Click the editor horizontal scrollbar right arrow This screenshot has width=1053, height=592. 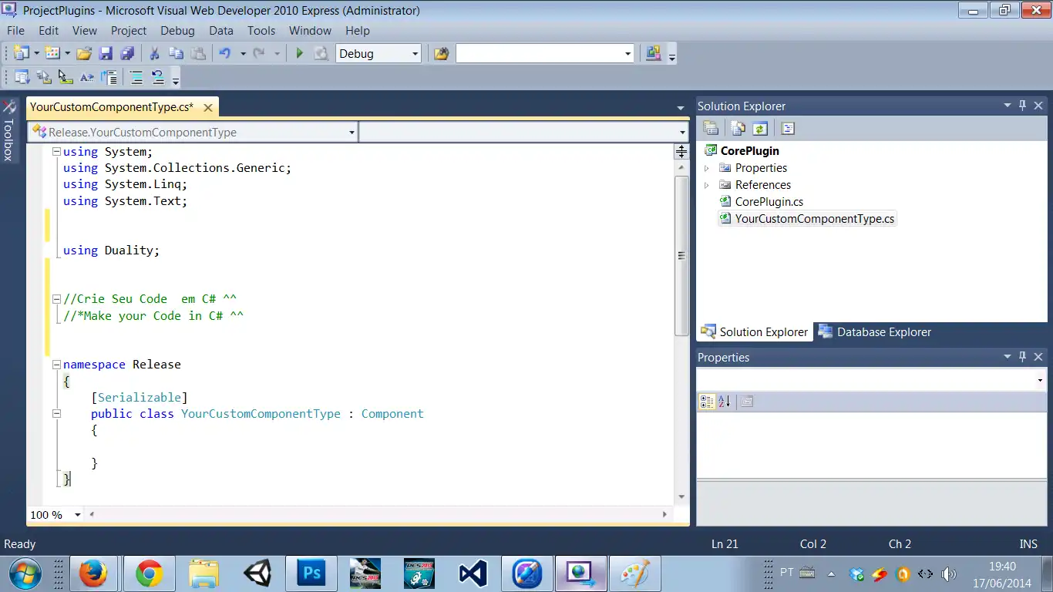click(x=665, y=514)
